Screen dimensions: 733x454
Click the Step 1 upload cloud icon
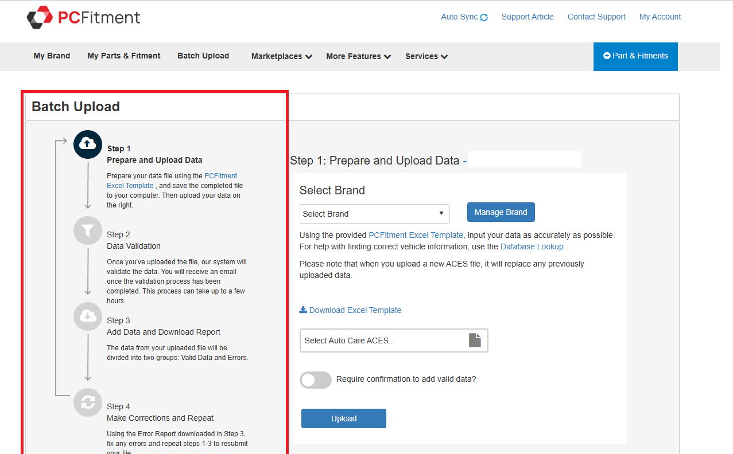[x=87, y=144]
